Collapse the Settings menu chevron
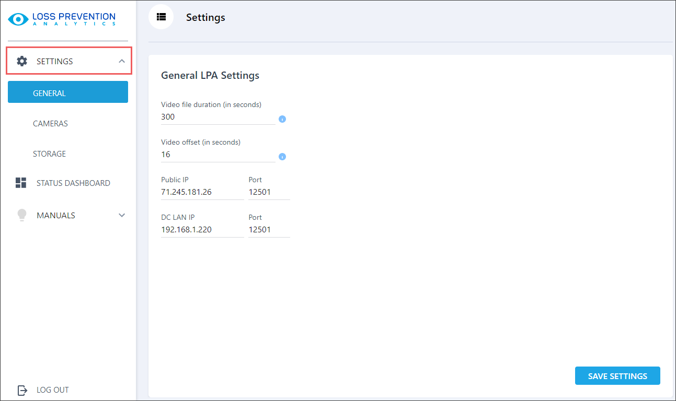Viewport: 676px width, 401px height. click(122, 61)
